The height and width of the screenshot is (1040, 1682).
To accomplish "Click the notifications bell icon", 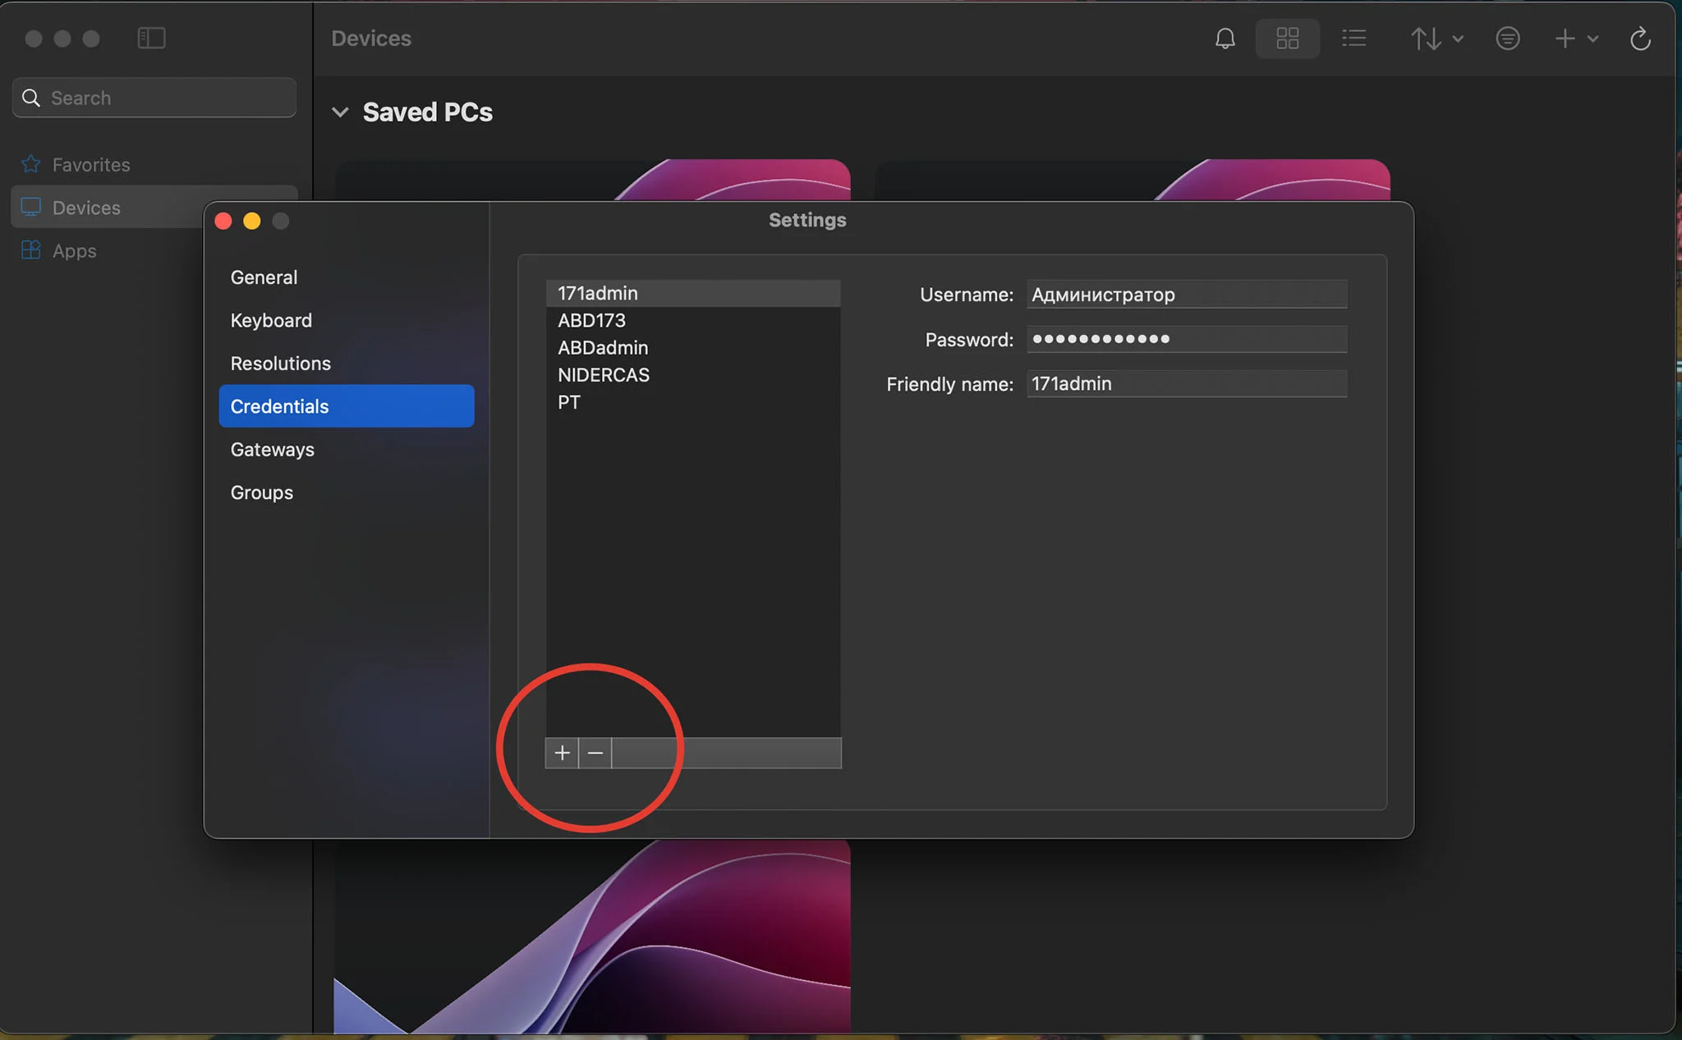I will point(1225,39).
